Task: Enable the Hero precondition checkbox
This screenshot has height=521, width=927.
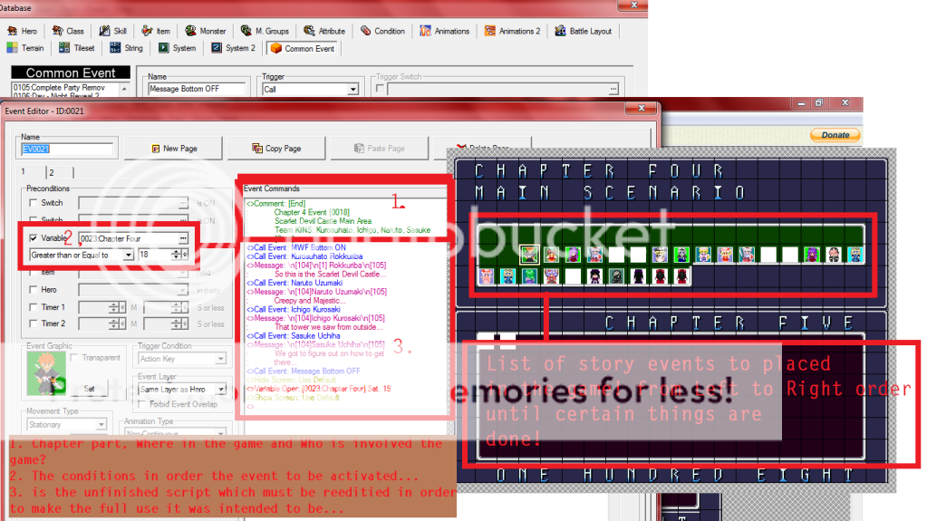Action: point(34,290)
